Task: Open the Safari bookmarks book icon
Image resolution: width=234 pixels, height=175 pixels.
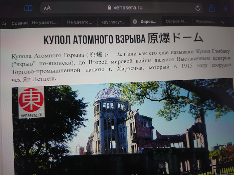Action: tap(28, 8)
